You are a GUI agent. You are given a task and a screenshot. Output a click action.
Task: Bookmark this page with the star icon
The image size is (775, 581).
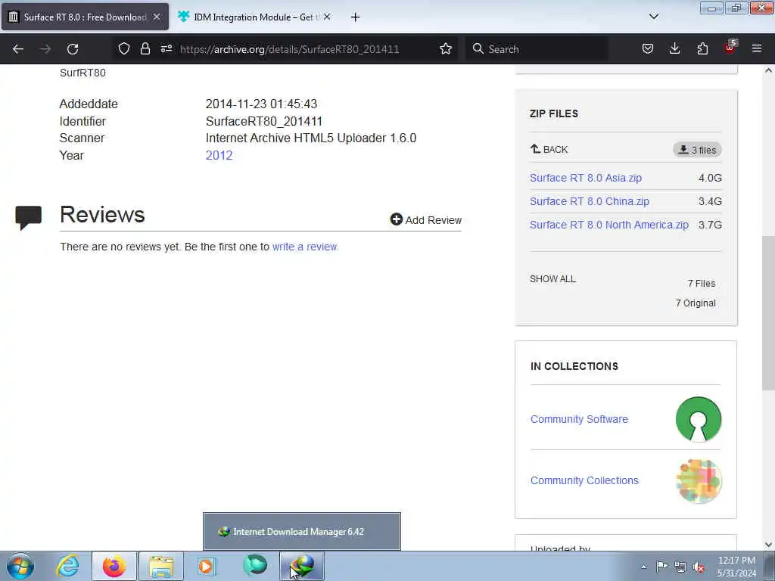point(446,48)
